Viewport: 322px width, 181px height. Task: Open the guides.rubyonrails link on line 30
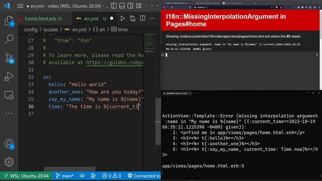pos(115,62)
